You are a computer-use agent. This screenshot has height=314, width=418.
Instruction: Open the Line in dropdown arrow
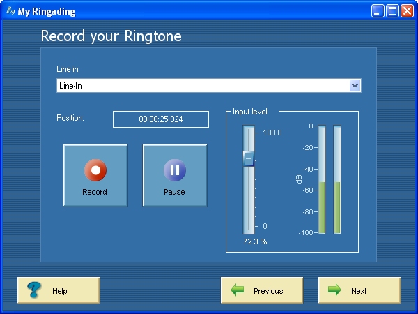(x=355, y=86)
